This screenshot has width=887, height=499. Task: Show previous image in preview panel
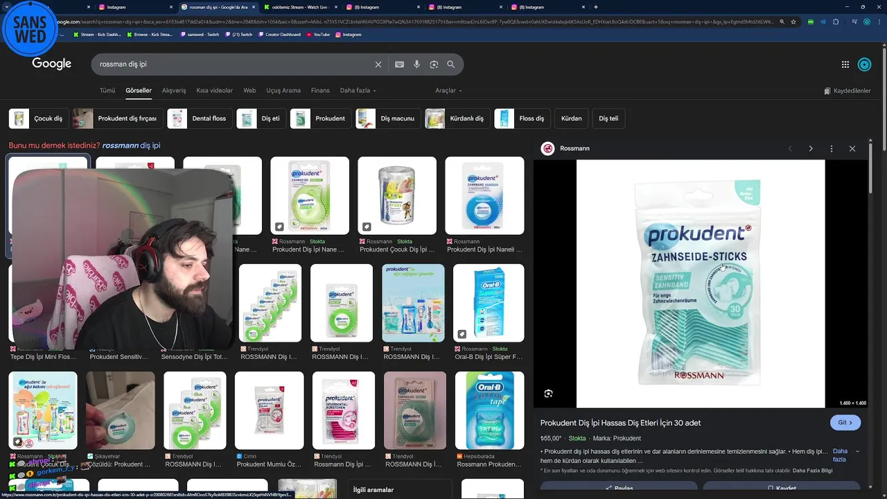coord(790,149)
